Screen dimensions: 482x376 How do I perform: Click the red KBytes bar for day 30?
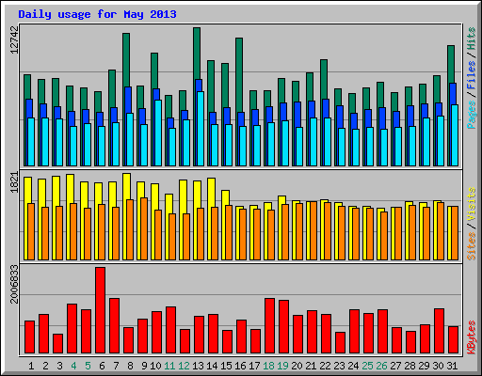pyautogui.click(x=440, y=331)
